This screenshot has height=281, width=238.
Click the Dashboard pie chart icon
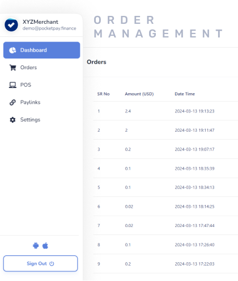pos(12,50)
